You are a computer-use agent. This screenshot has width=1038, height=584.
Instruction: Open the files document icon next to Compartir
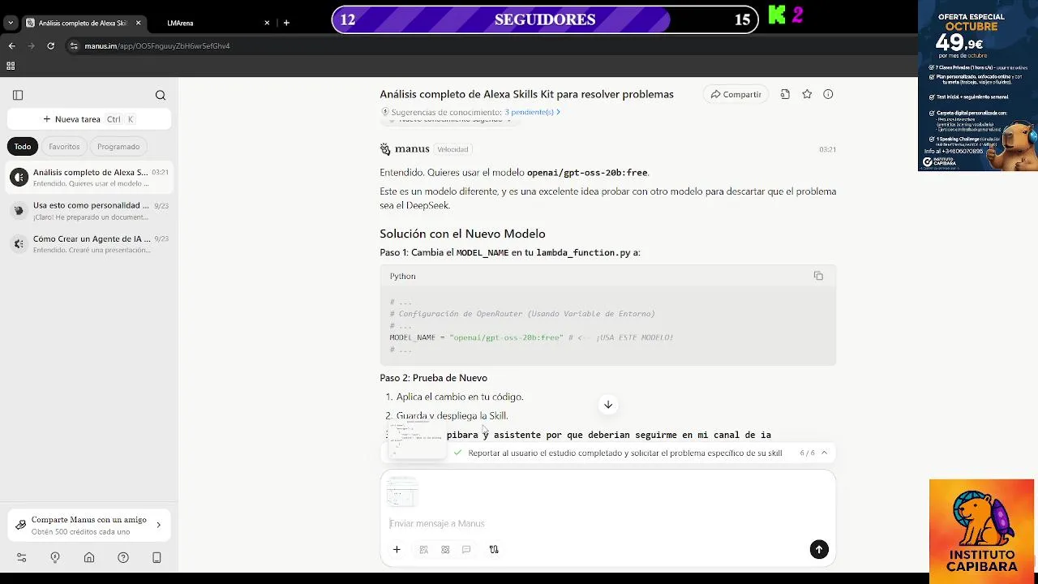click(785, 94)
